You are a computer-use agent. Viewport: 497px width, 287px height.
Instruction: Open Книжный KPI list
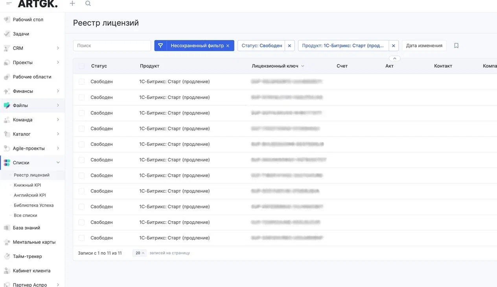pos(27,185)
